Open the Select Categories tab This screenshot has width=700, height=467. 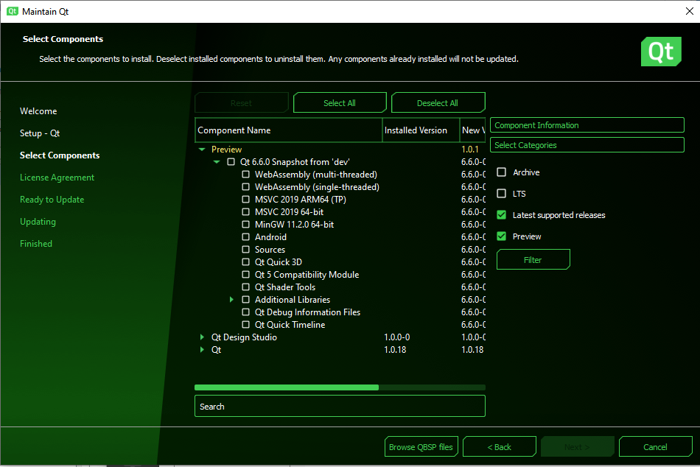coord(588,145)
